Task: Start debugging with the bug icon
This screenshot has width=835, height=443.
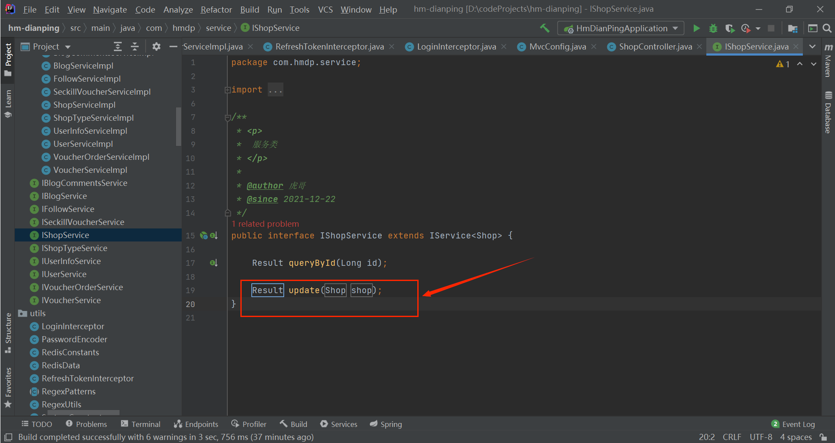Action: pos(713,28)
